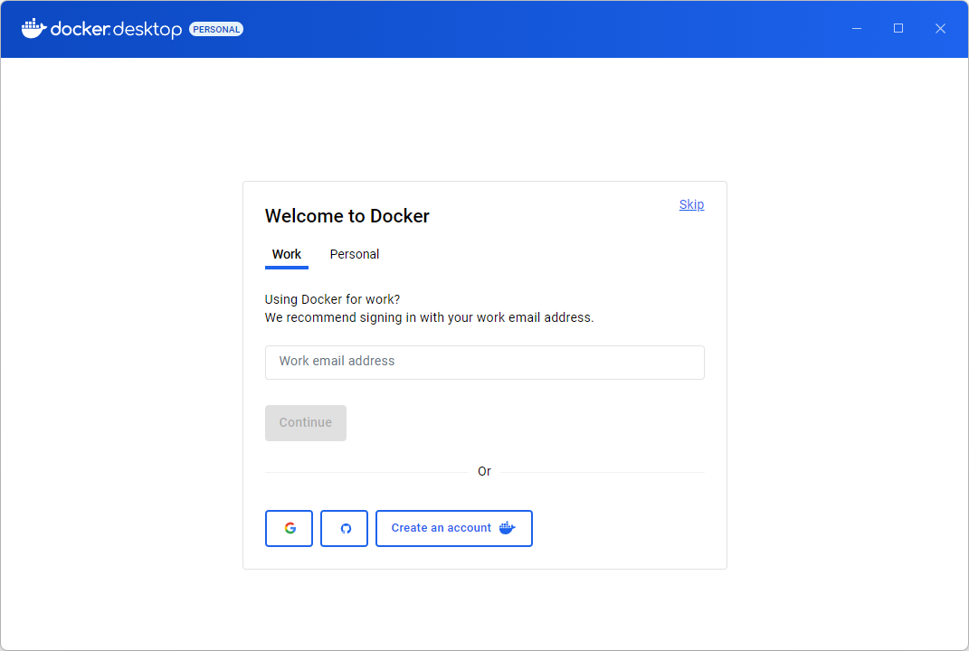
Task: Click the greyed-out Continue button
Action: click(x=305, y=422)
